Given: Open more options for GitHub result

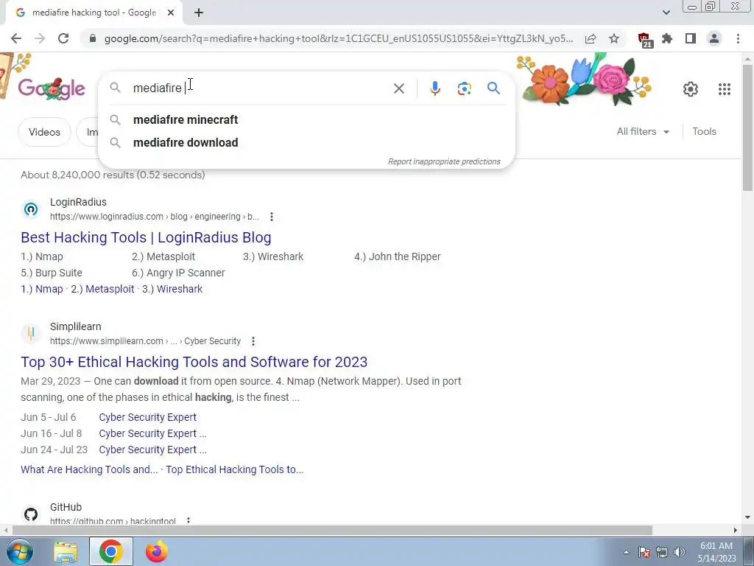Looking at the screenshot, I should pyautogui.click(x=188, y=521).
